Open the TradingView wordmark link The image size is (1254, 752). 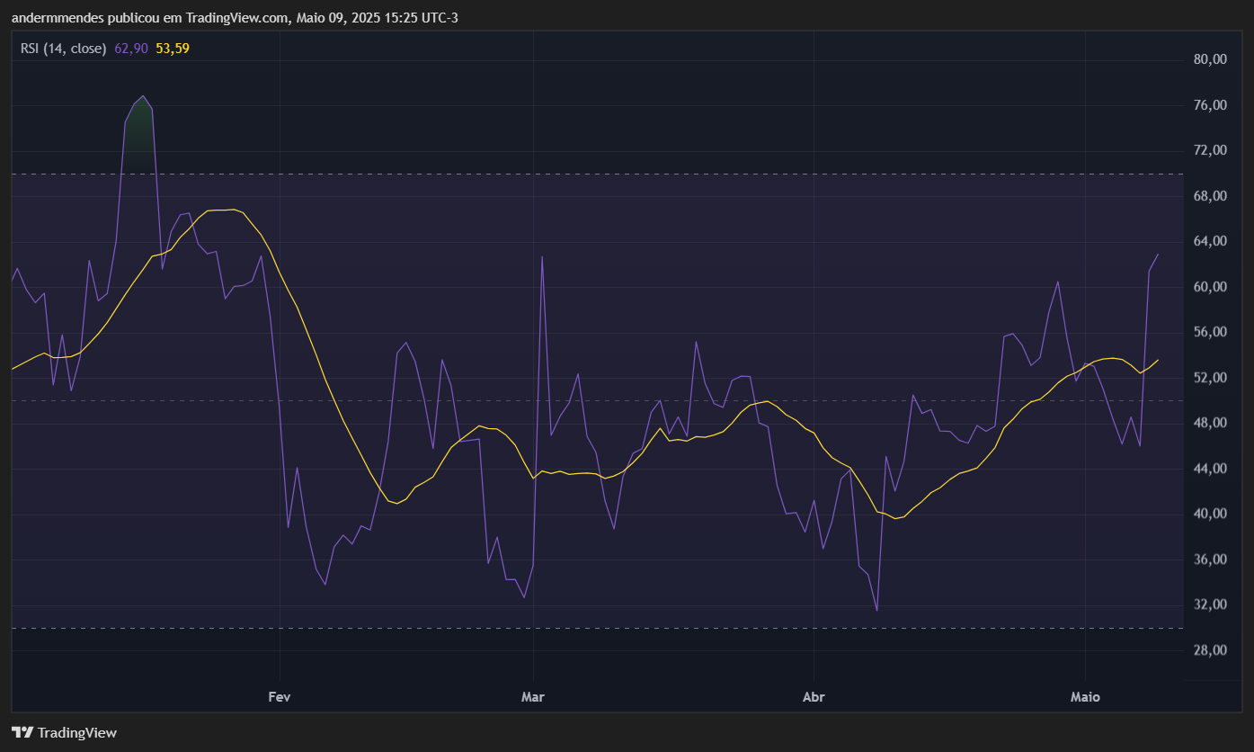(x=76, y=733)
